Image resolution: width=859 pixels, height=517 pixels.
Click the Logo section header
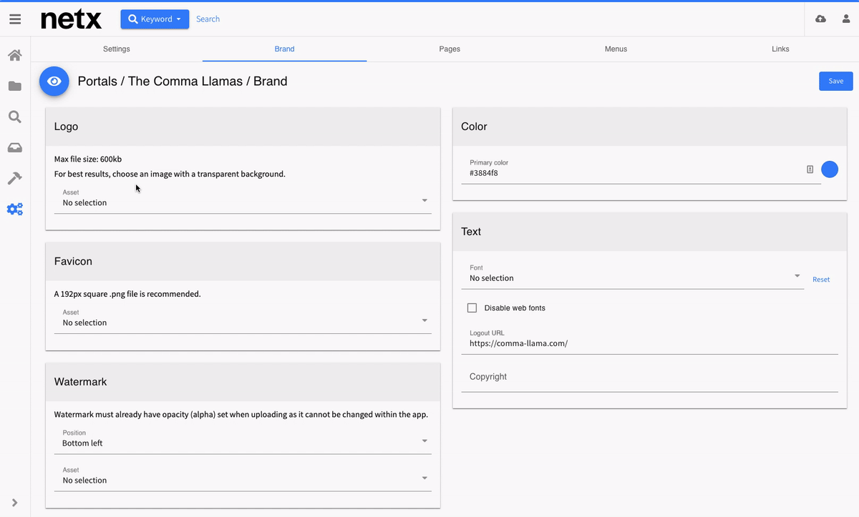coord(243,127)
